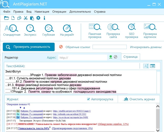Focus the Адрес http:// input field
164x132 pixels.
(x=83, y=58)
